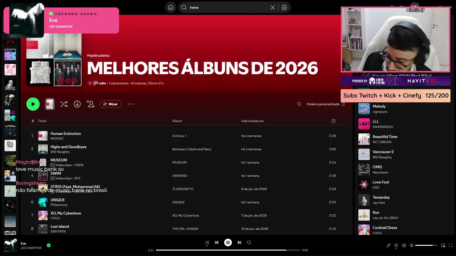Viewport: 456px width, 256px height.
Task: Open the lyrics microphone icon
Action: click(389, 245)
